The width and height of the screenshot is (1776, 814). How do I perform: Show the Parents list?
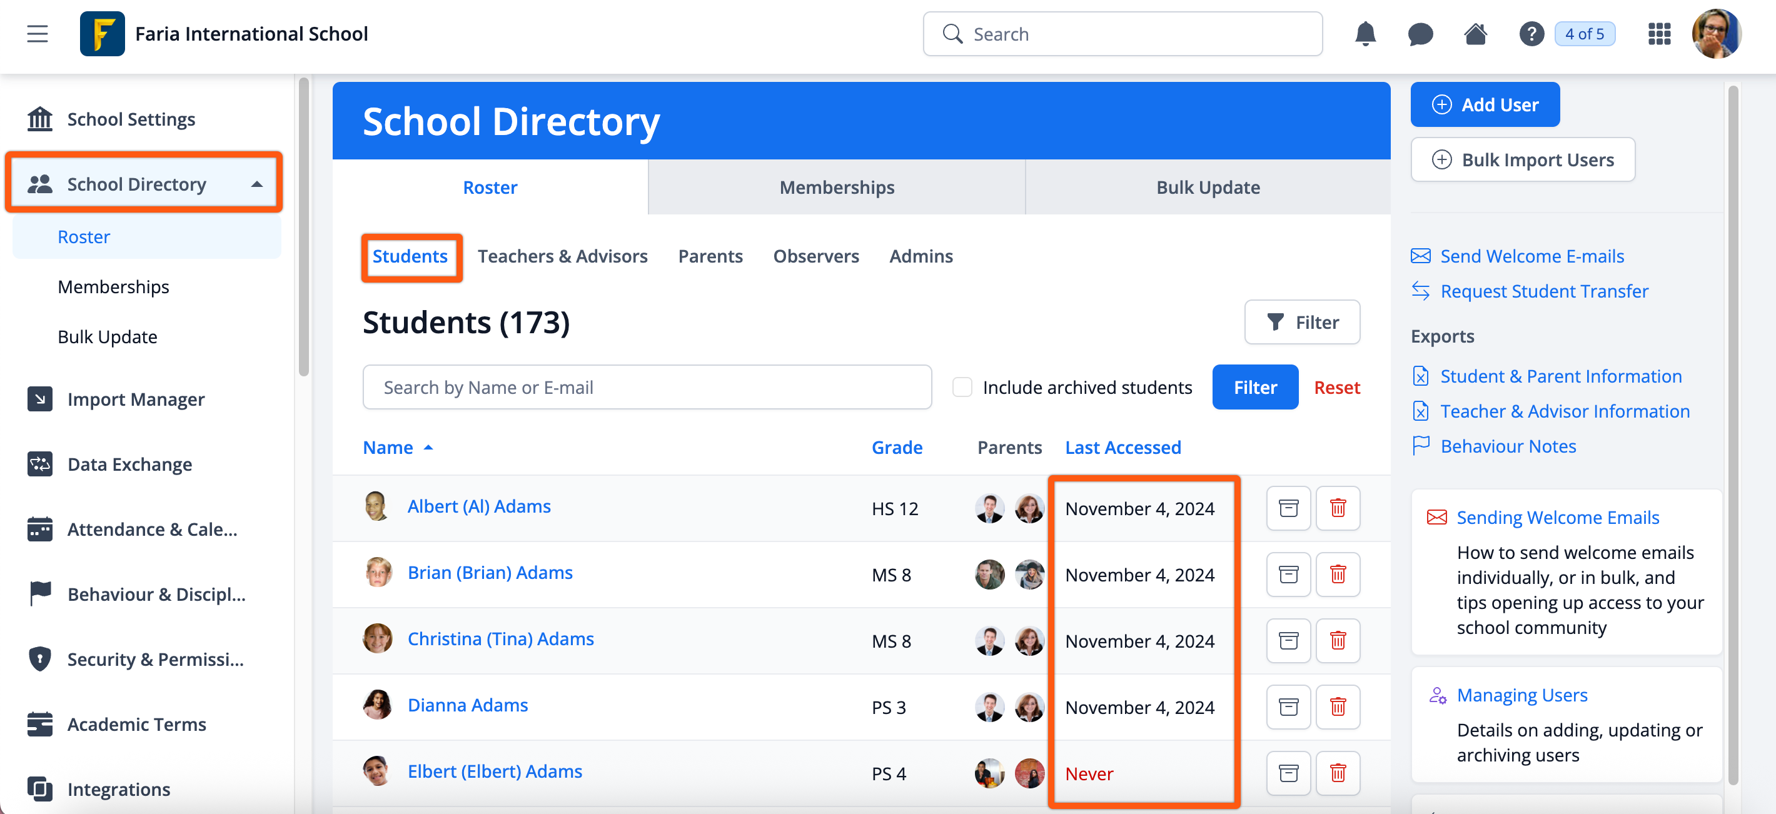[710, 256]
